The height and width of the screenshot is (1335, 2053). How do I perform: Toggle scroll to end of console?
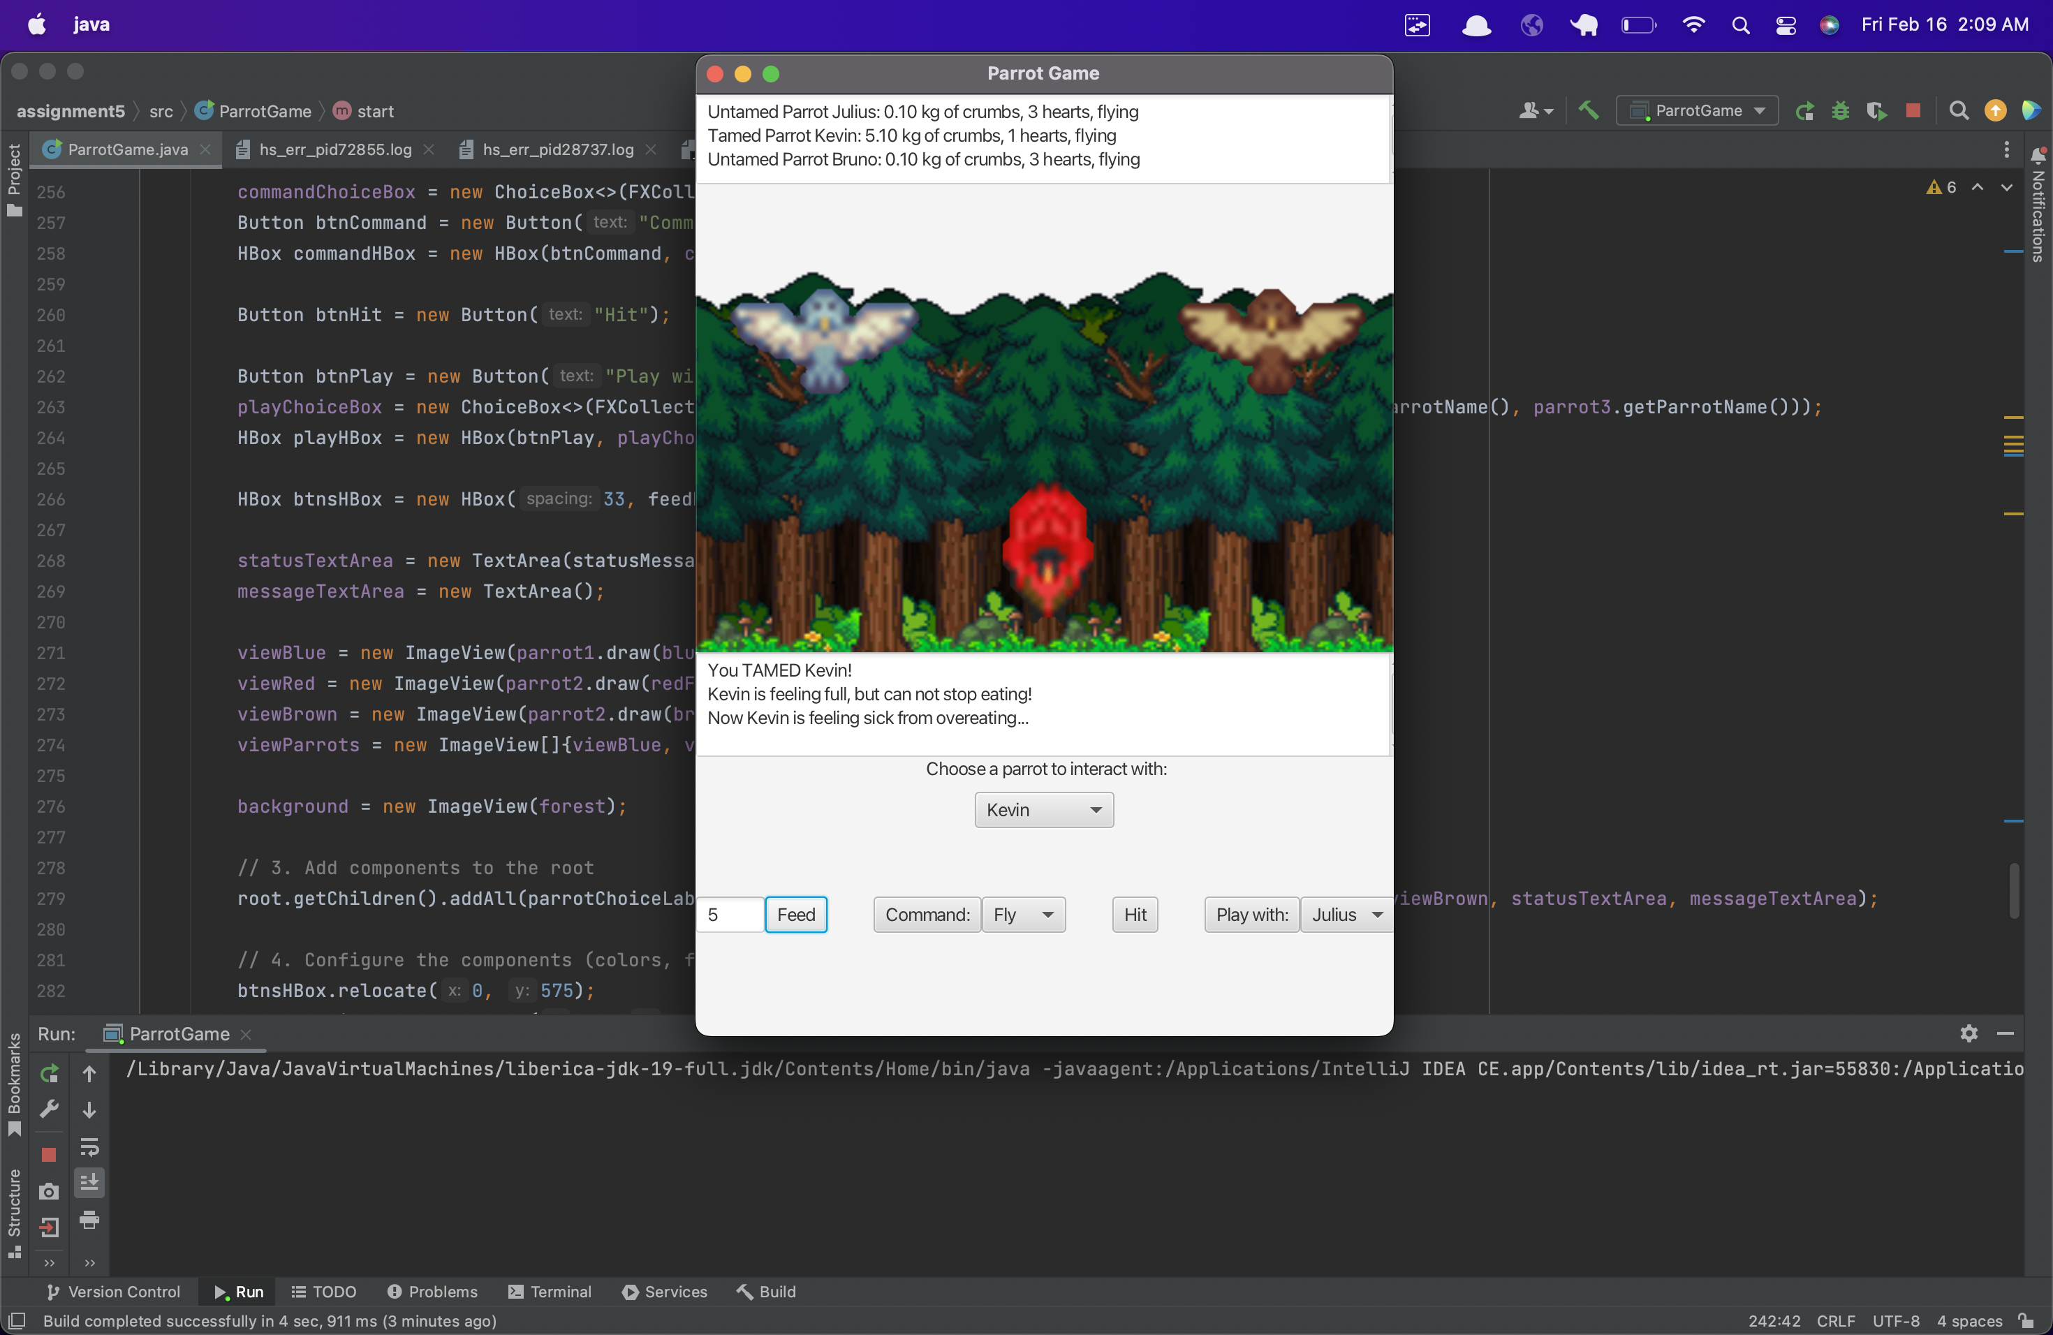point(89,1182)
